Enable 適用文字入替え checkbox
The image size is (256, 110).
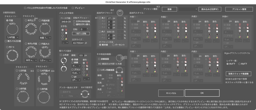pos(74,24)
